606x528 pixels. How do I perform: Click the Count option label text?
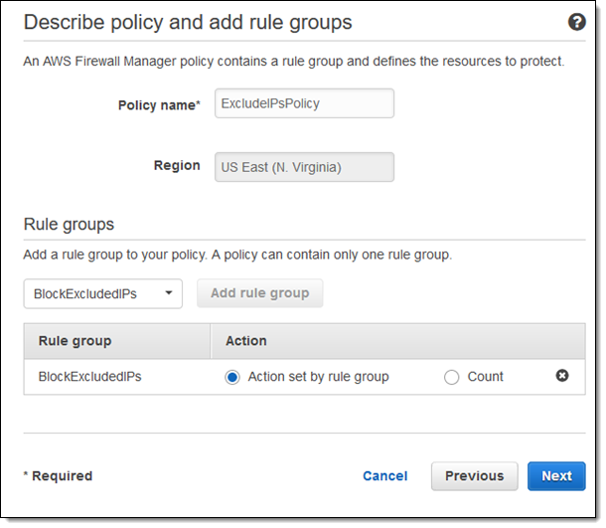click(x=486, y=377)
